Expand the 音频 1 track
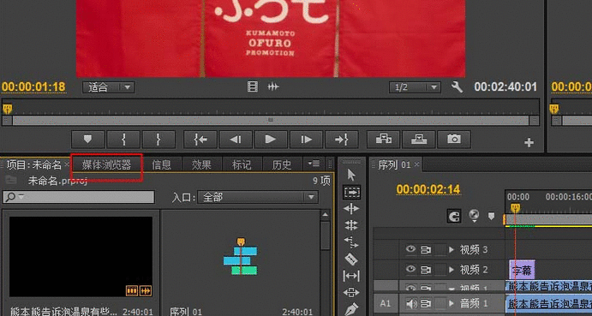The height and width of the screenshot is (316, 592). (x=451, y=303)
